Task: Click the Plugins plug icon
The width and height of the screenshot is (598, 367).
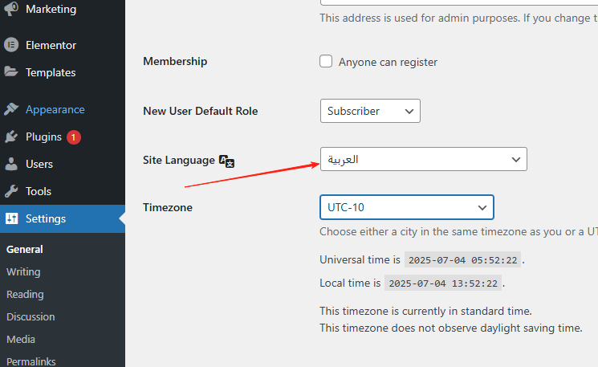Action: (11, 137)
